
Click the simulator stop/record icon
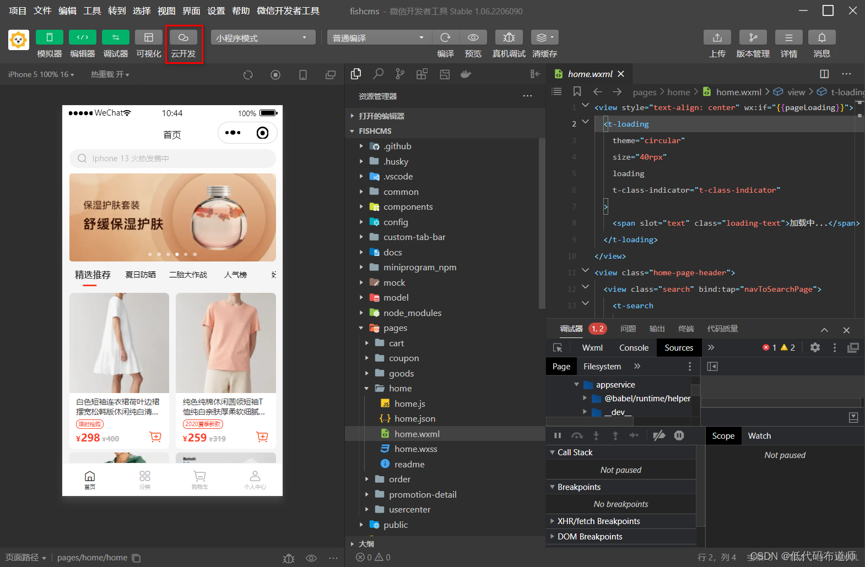pos(275,75)
